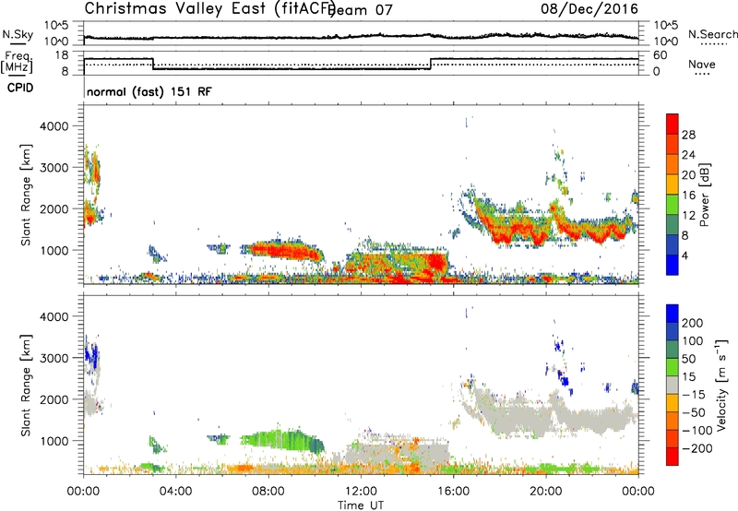Pick the red Velocity segment below -200

coord(673,457)
